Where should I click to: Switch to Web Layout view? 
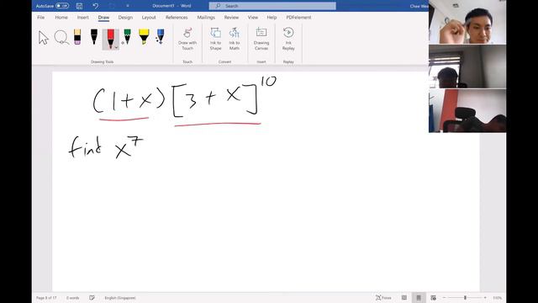434,298
